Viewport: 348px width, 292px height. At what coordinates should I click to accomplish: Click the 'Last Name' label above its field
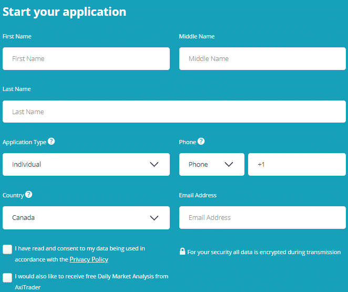click(x=17, y=89)
